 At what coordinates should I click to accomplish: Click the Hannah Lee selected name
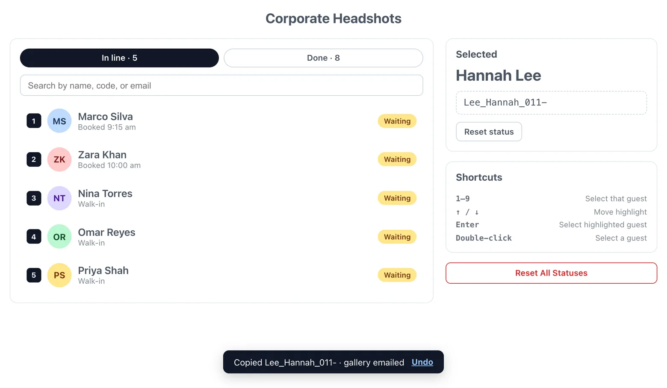[499, 76]
